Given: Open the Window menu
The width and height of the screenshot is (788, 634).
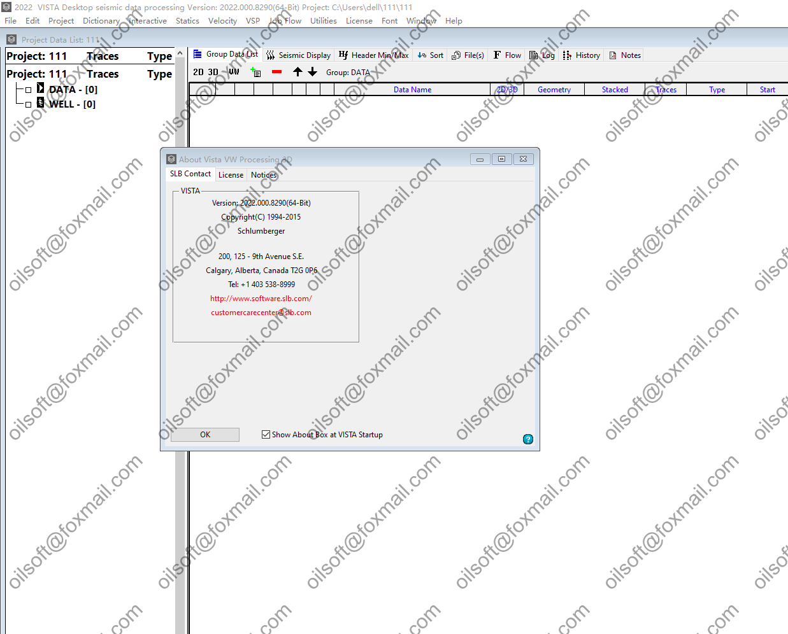Looking at the screenshot, I should coord(421,21).
